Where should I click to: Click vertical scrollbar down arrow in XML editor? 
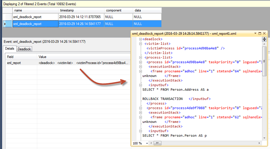264,138
